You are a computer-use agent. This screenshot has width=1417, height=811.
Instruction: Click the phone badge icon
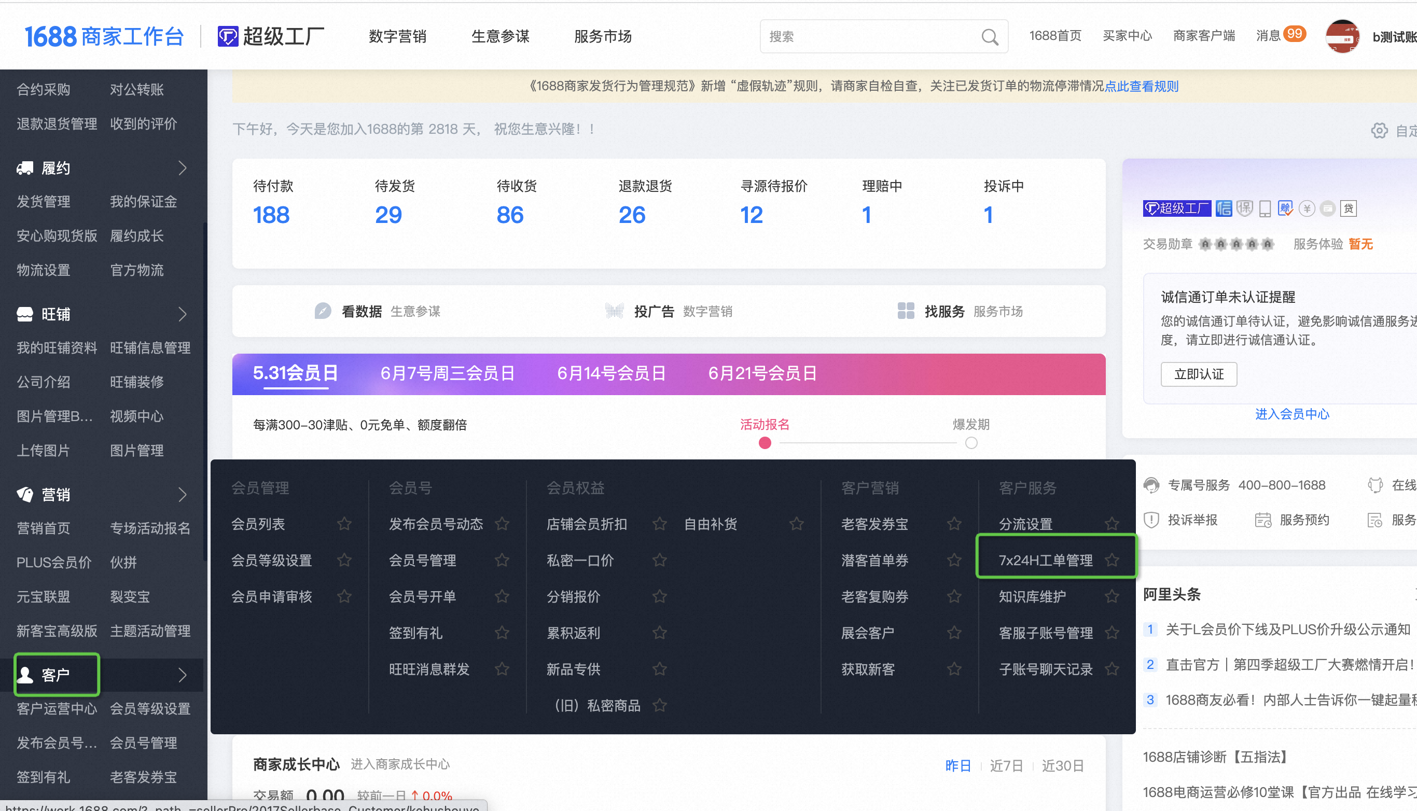(1265, 208)
